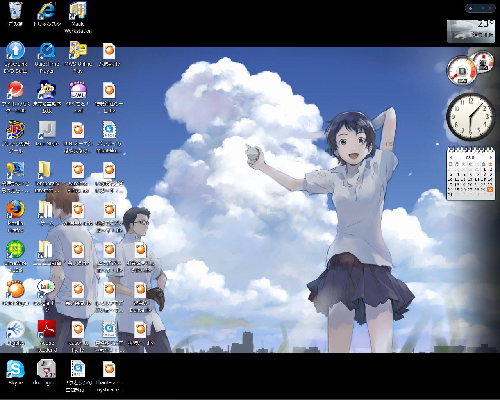Open the Magic Workstation shortcut
500x400 pixels.
[78, 18]
